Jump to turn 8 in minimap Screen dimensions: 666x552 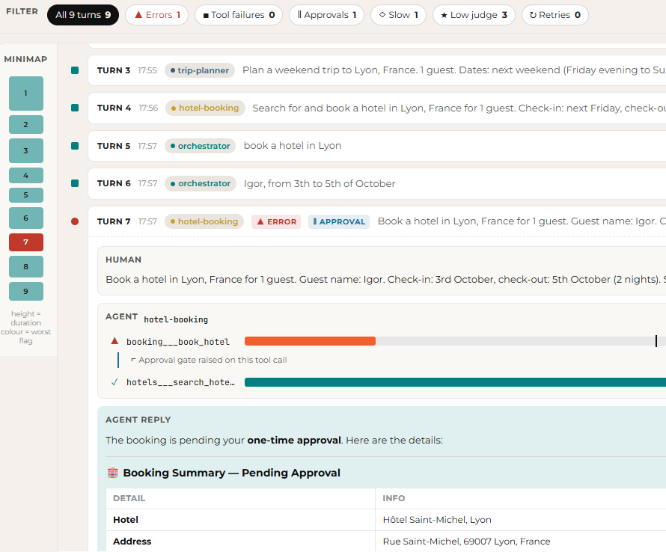(x=26, y=267)
